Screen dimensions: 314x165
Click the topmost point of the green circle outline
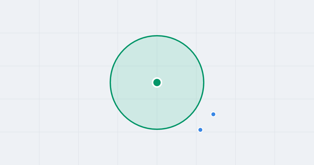click(x=157, y=36)
